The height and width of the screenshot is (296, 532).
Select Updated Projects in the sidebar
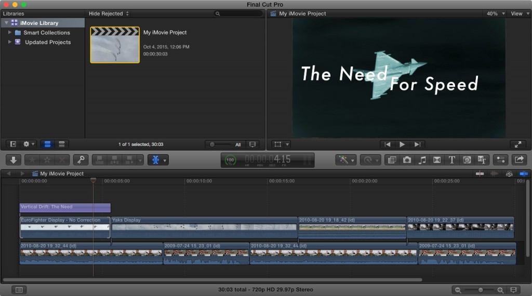point(48,42)
